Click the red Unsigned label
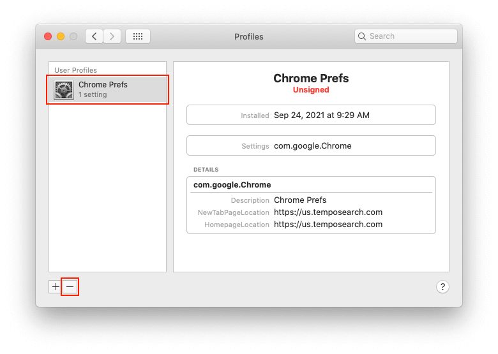Screen dimensions: 498x354 311,90
